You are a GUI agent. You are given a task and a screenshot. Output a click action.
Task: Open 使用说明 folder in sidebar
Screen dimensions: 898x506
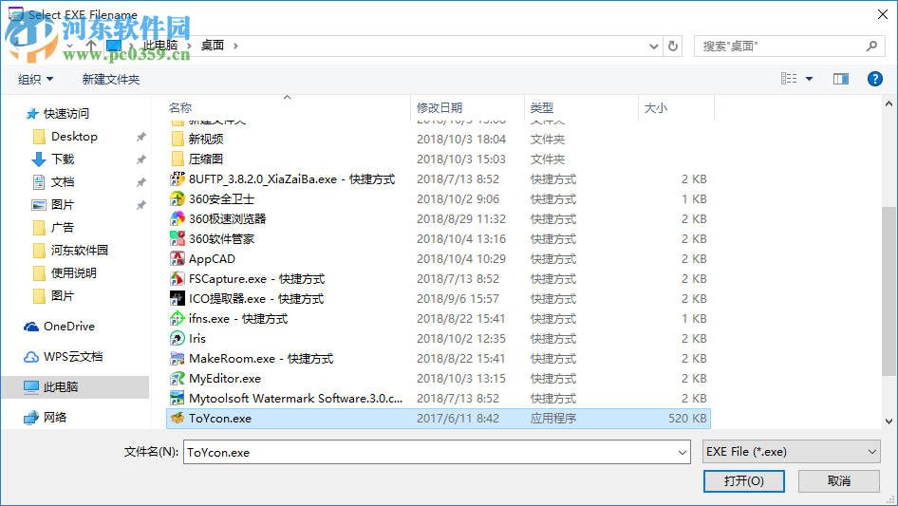click(x=73, y=273)
